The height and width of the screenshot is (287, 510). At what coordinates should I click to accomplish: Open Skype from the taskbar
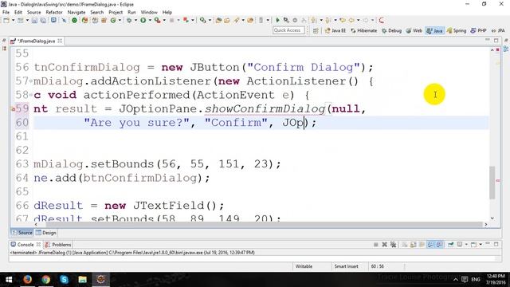coord(64,279)
